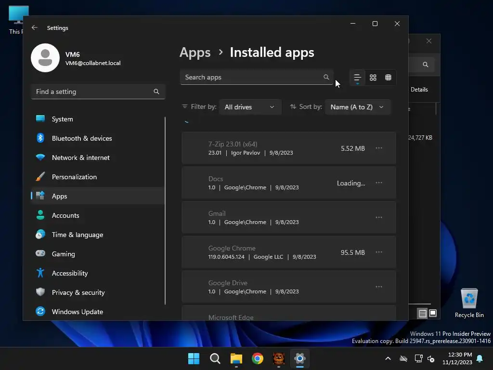This screenshot has height=370, width=493.
Task: Open the System settings category
Action: [97, 119]
